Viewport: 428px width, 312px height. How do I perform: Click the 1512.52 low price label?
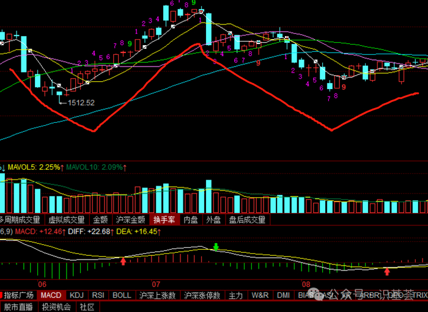point(81,103)
